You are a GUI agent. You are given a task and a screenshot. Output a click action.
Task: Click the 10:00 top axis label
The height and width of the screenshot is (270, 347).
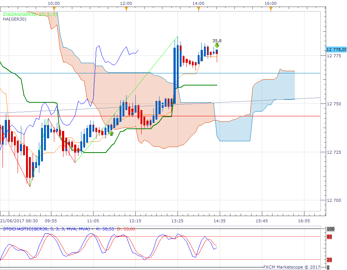[x=54, y=3]
